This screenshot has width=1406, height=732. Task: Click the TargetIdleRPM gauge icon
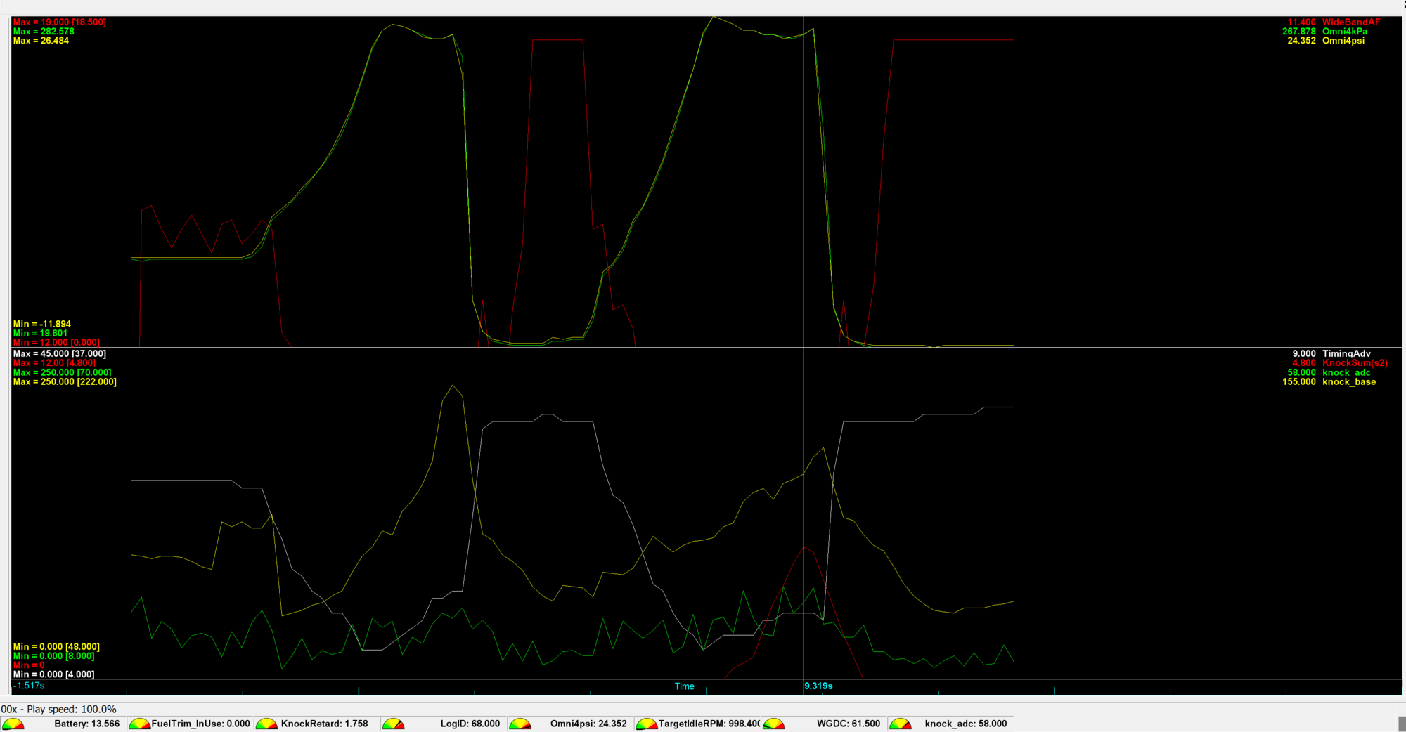point(646,724)
